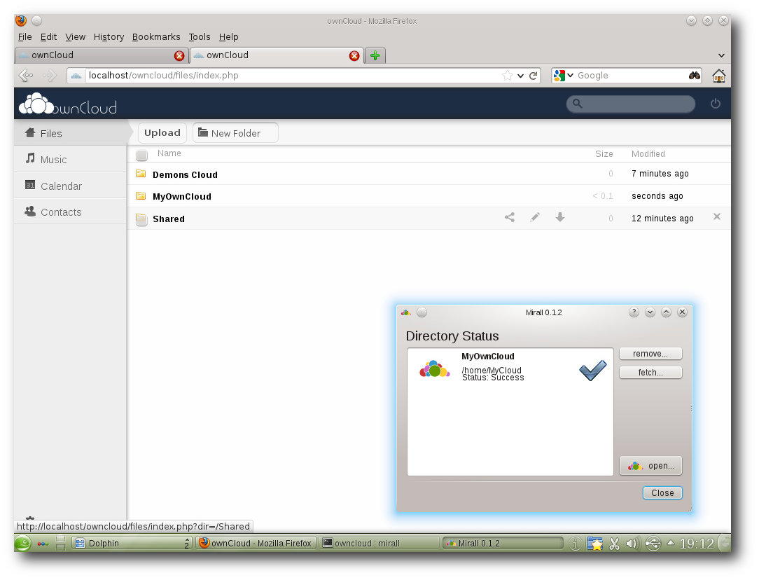759x580 pixels.
Task: Show hidden tray icons arrow
Action: pyautogui.click(x=670, y=543)
